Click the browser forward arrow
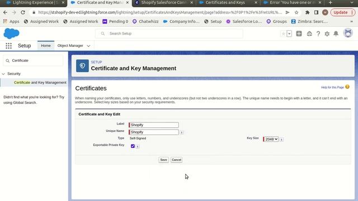358x201 pixels. coord(14,12)
